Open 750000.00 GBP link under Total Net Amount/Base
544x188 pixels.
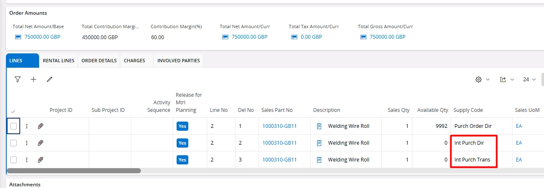pos(42,37)
